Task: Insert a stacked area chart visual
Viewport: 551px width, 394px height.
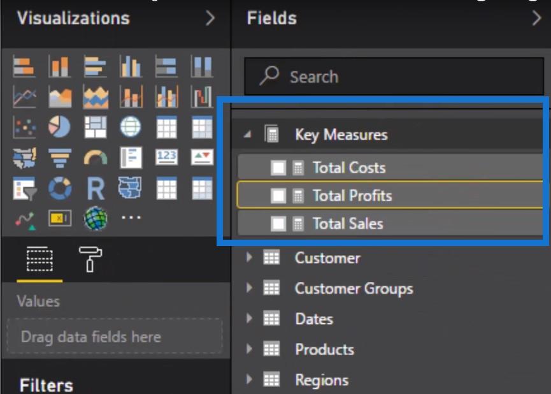Action: [95, 97]
